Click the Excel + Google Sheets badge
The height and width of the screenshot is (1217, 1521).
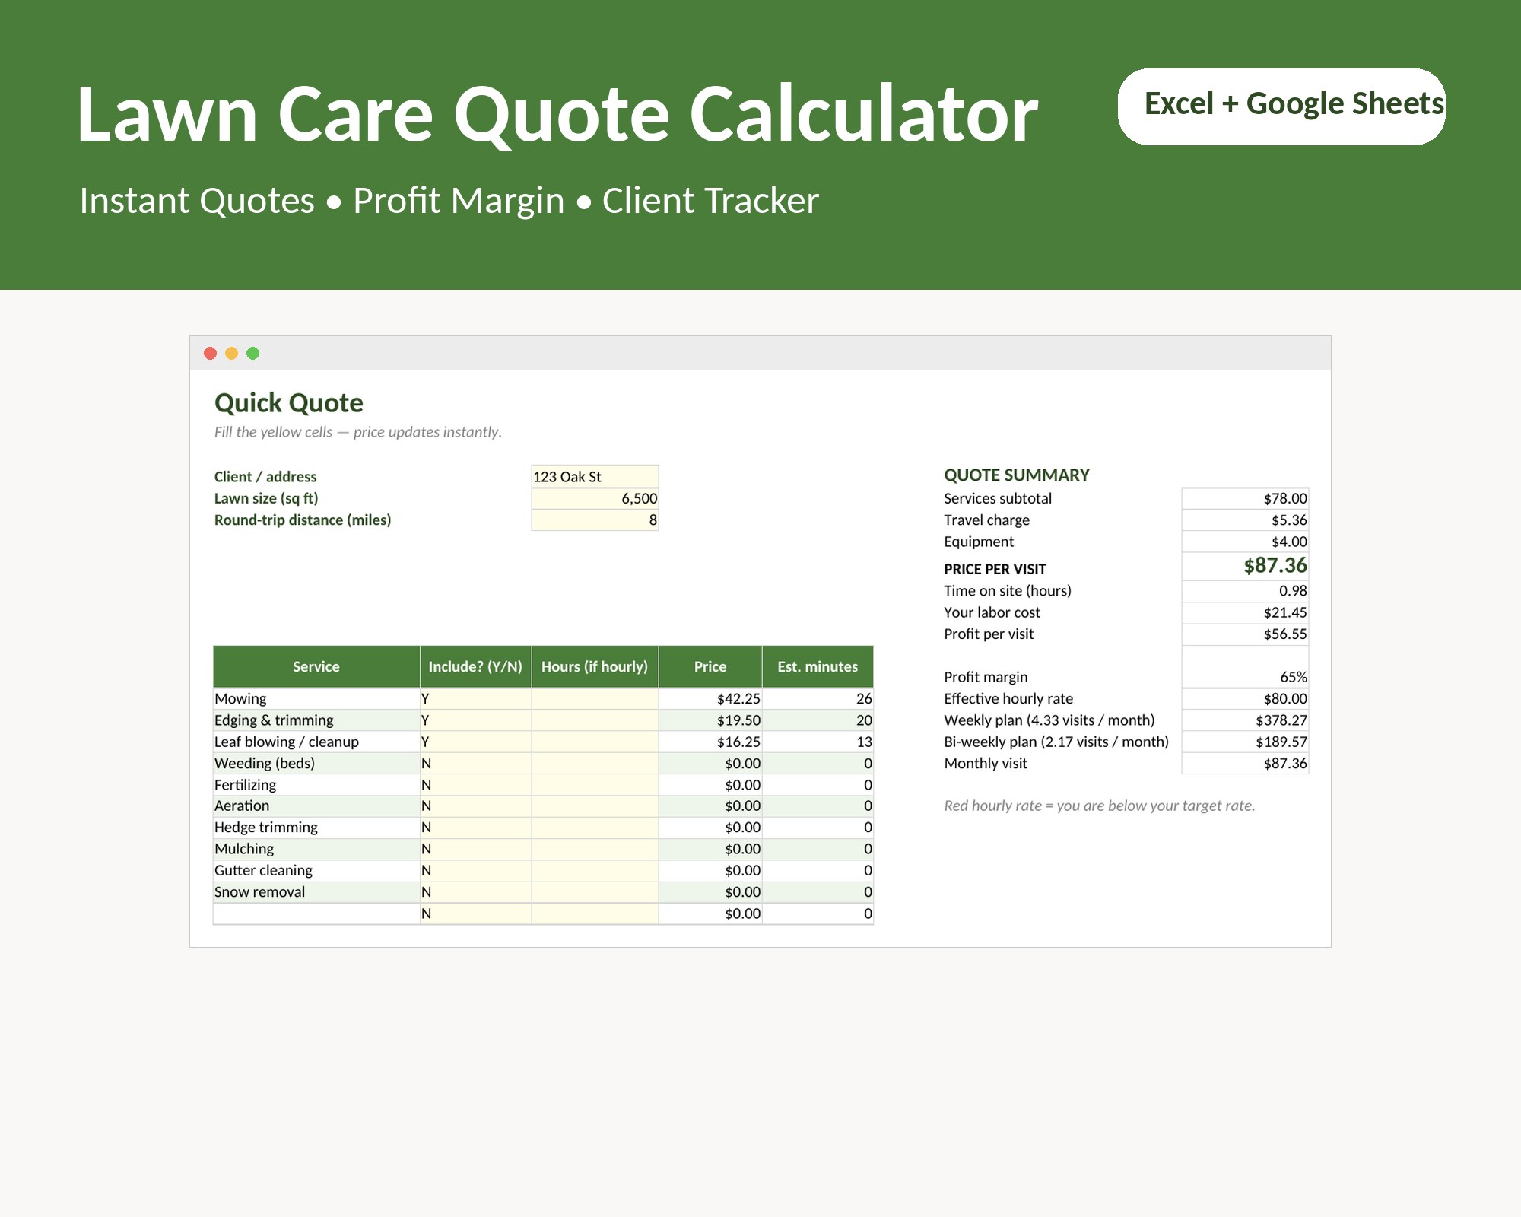tap(1281, 106)
